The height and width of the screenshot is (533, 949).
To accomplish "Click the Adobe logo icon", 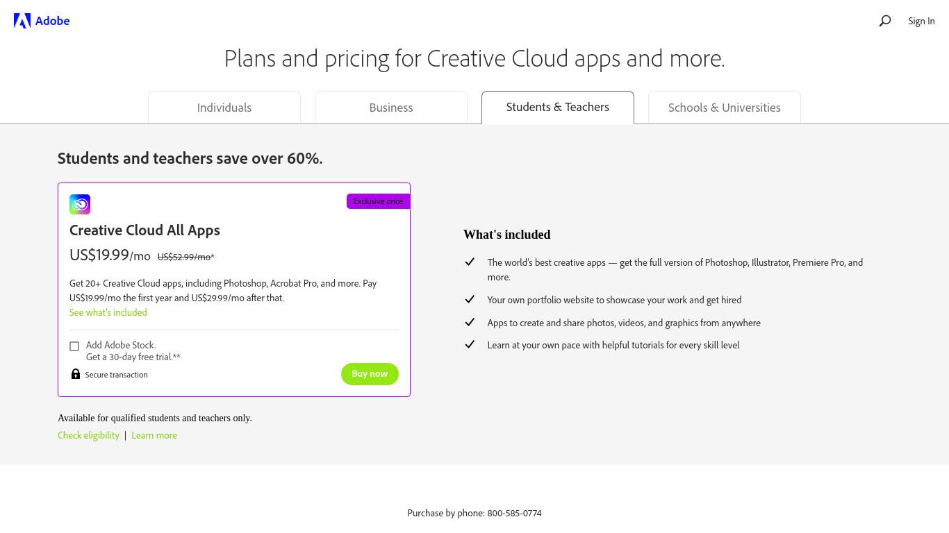I will [x=22, y=21].
